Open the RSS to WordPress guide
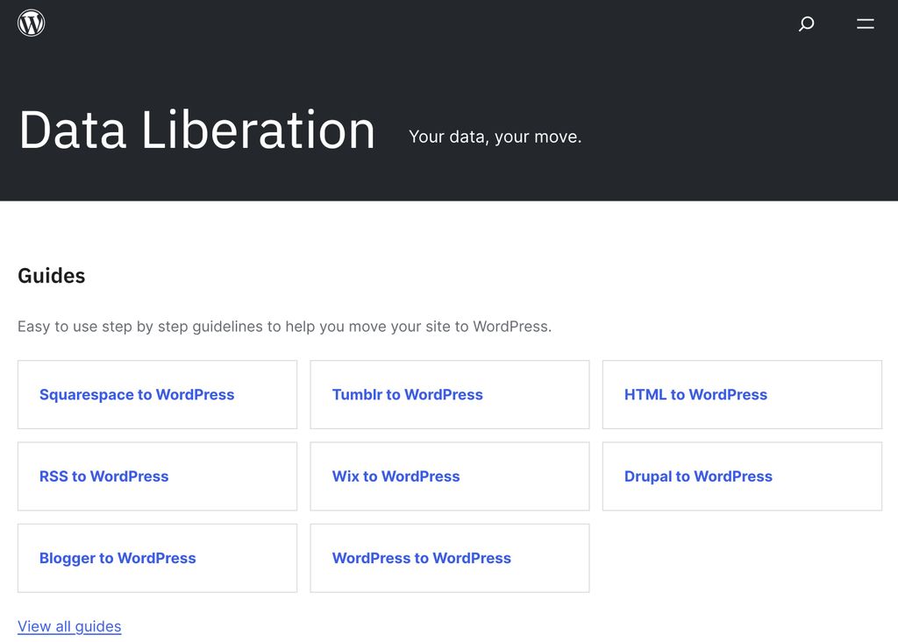898x642 pixels. click(103, 476)
